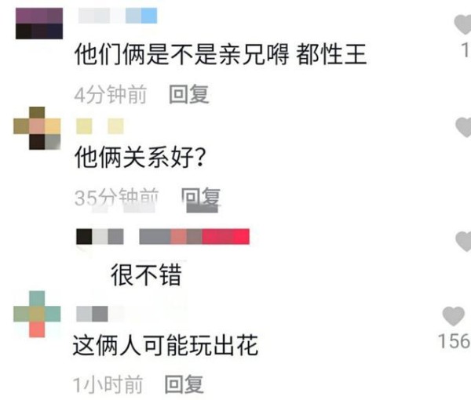
Task: Like the reply "很不错"
Action: [463, 242]
